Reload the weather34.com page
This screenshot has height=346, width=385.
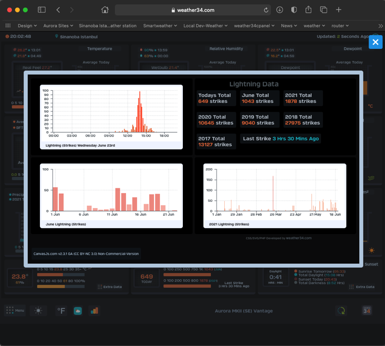266,10
